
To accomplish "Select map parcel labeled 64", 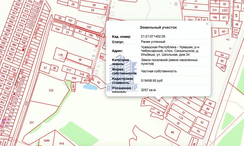I will [222, 55].
